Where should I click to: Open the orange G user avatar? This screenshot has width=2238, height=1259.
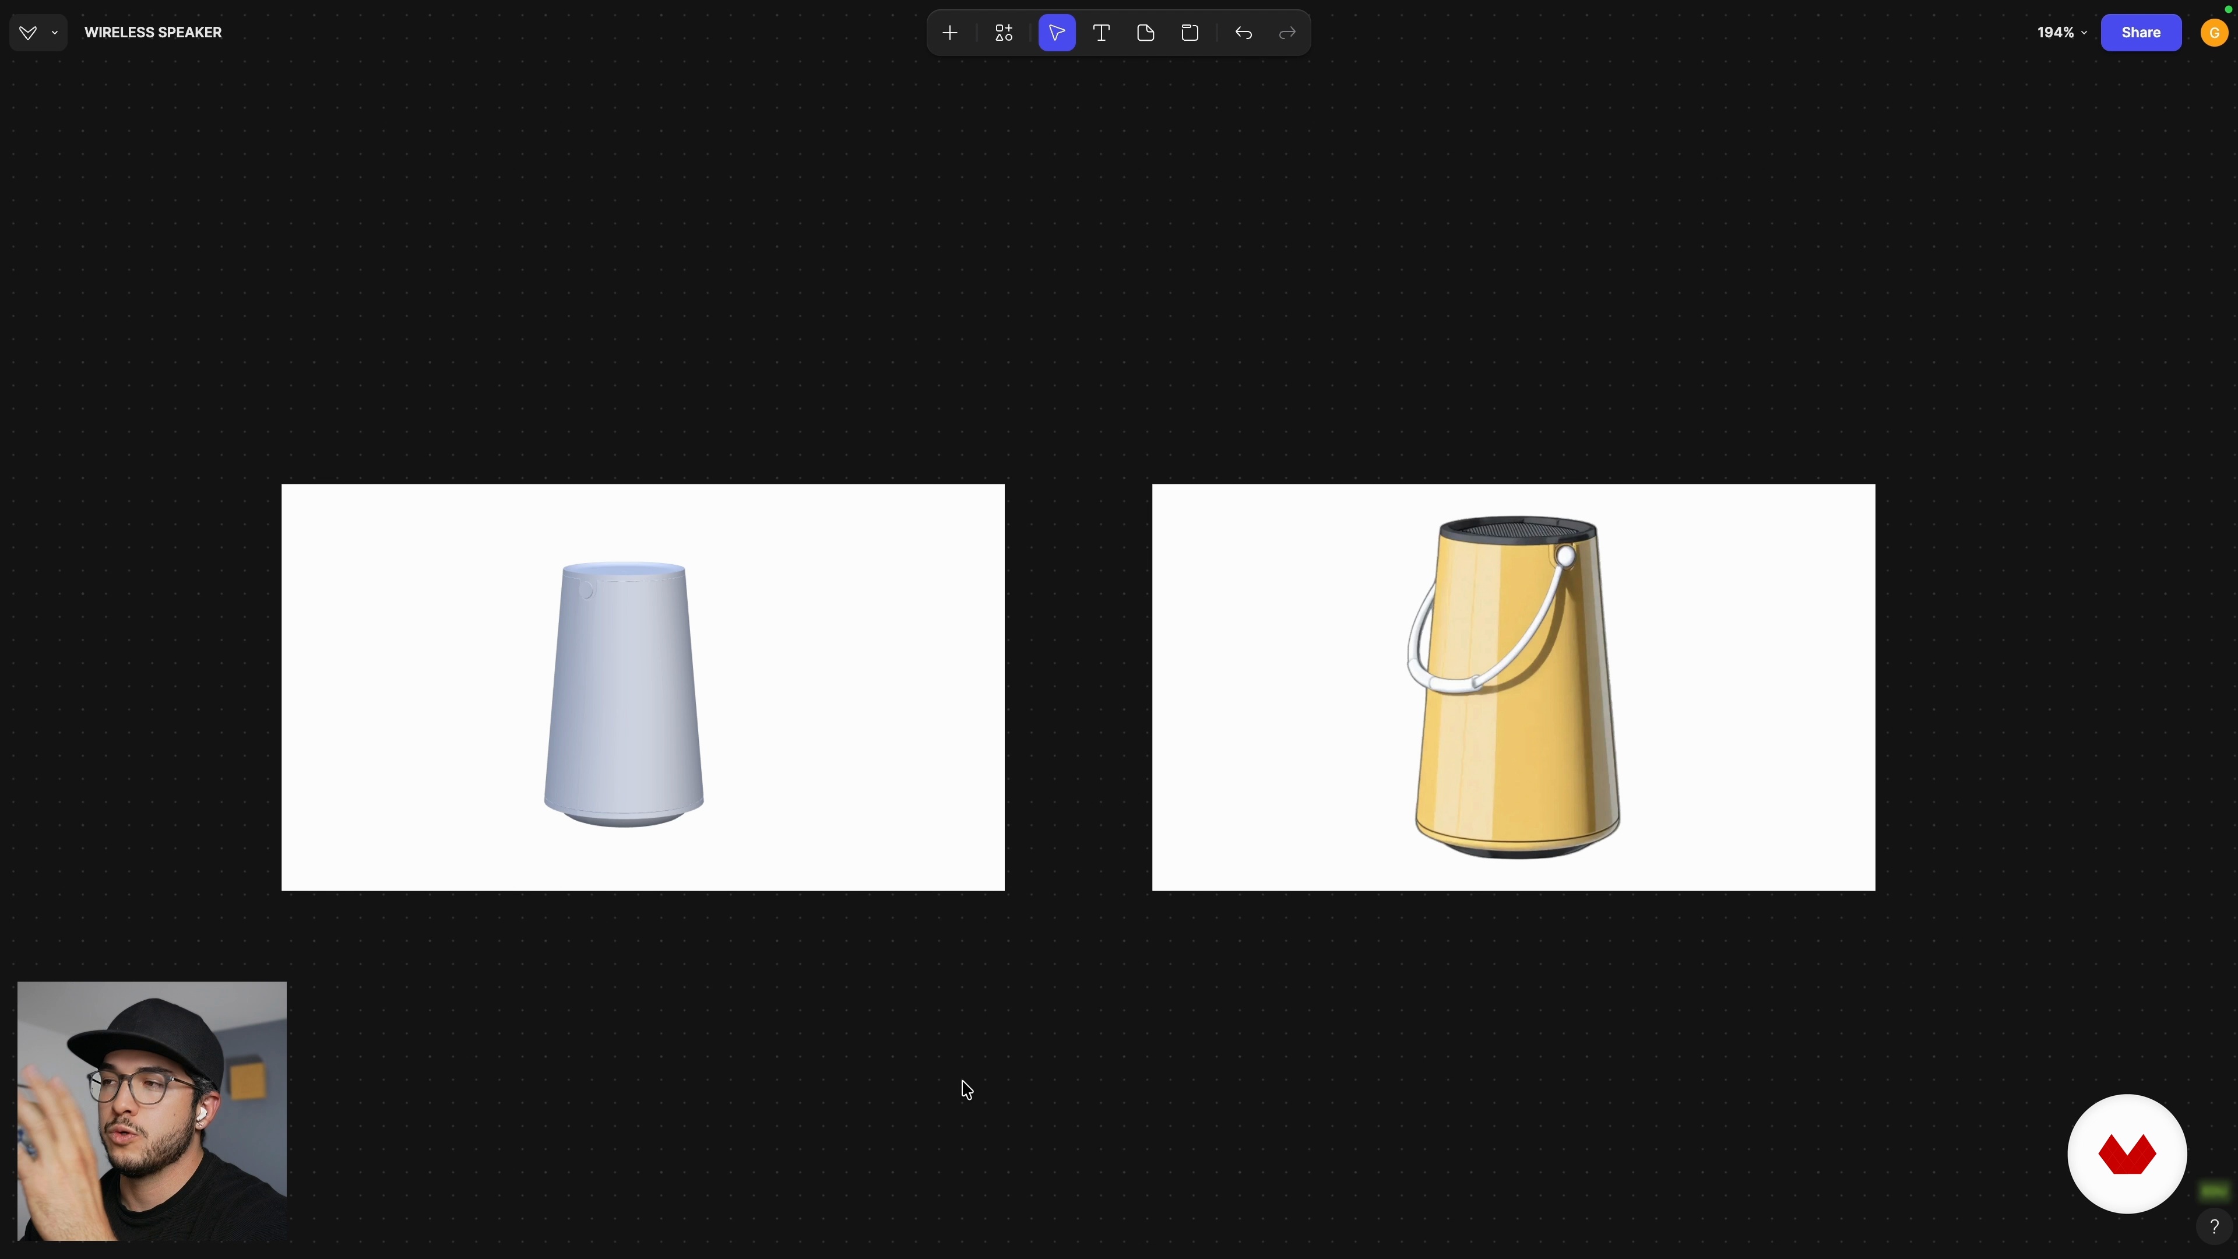[2214, 33]
